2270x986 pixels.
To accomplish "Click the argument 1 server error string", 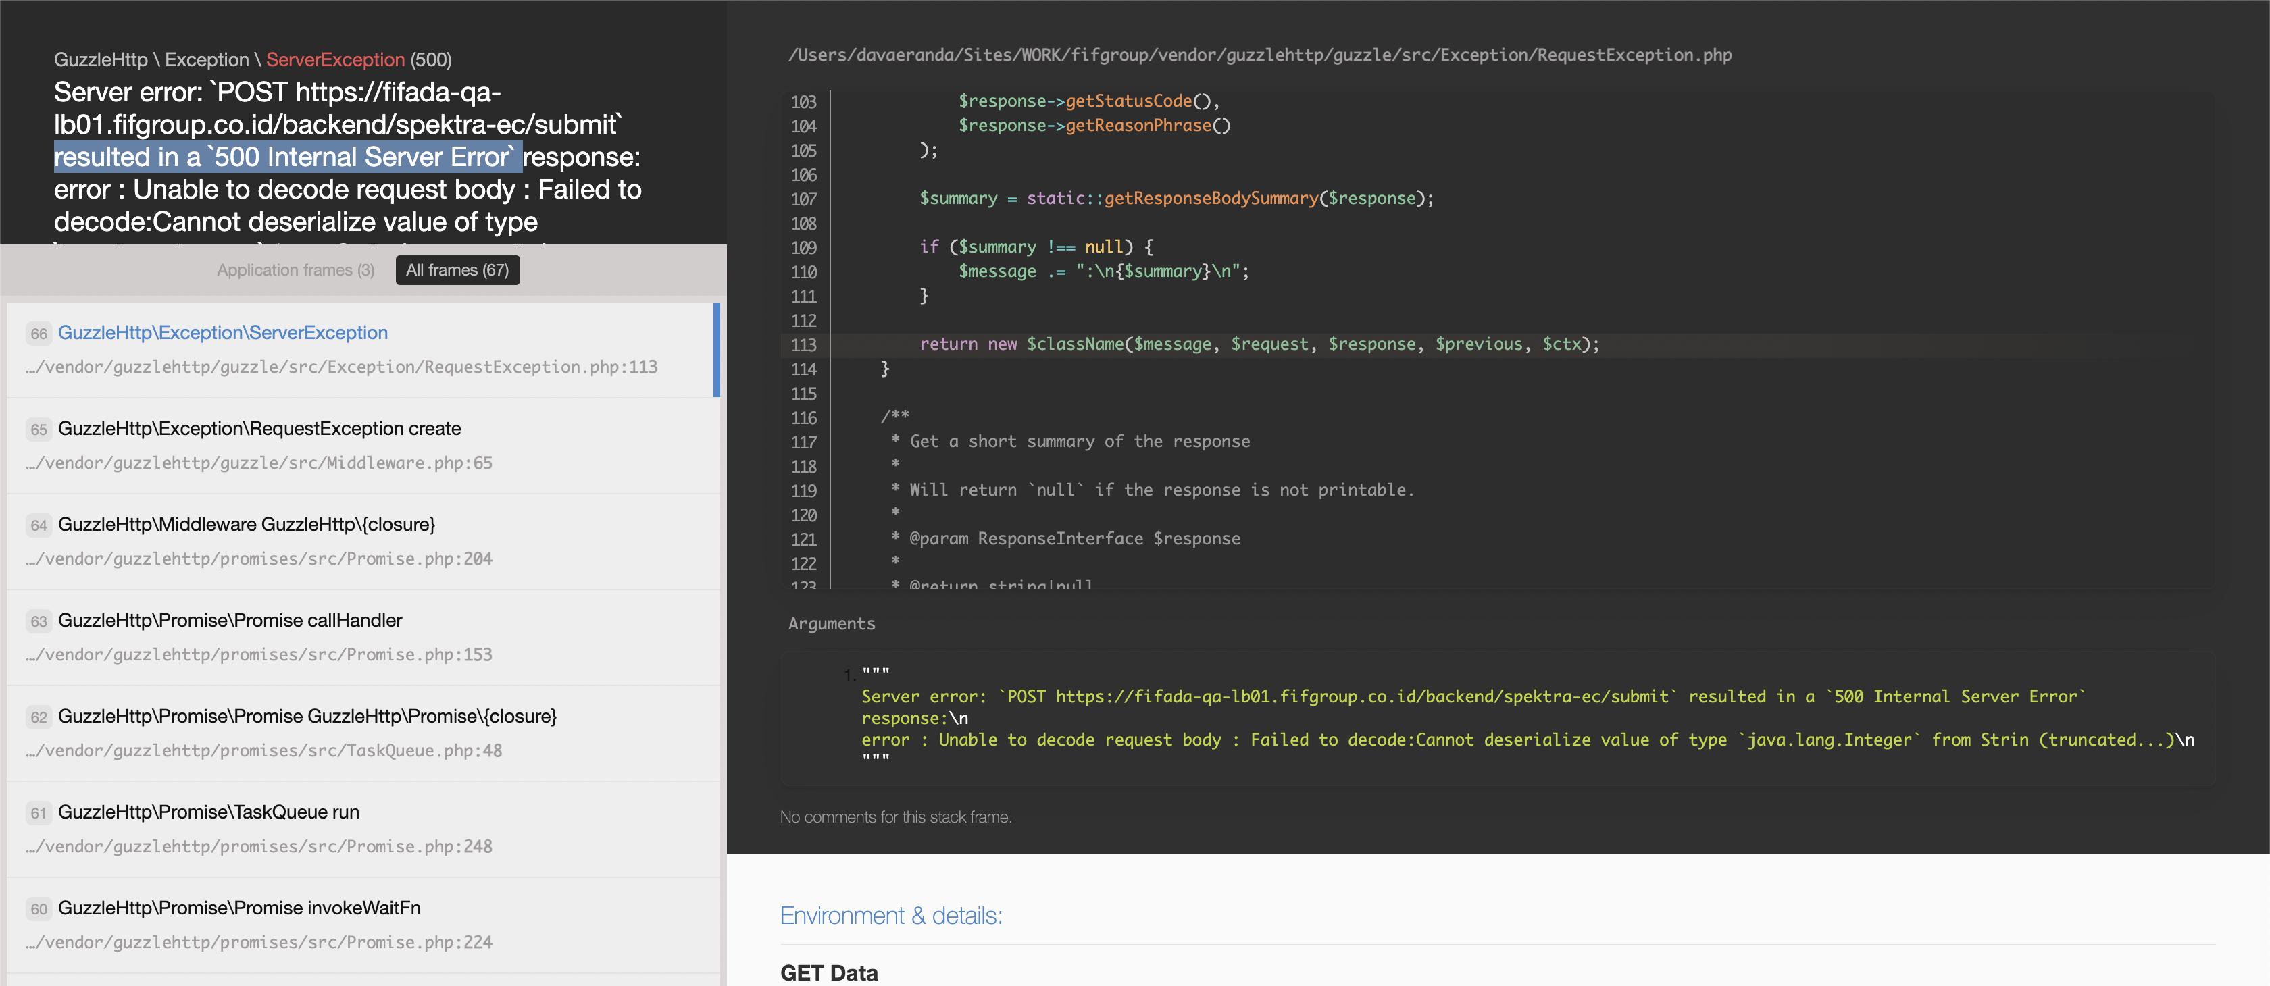I will coord(1527,718).
